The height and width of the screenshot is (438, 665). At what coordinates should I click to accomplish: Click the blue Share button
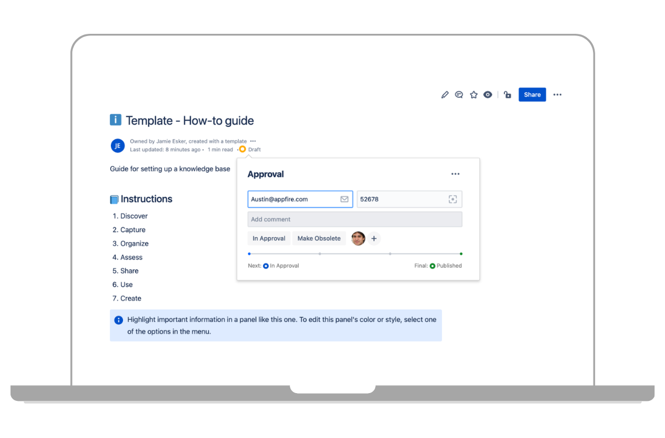tap(532, 95)
